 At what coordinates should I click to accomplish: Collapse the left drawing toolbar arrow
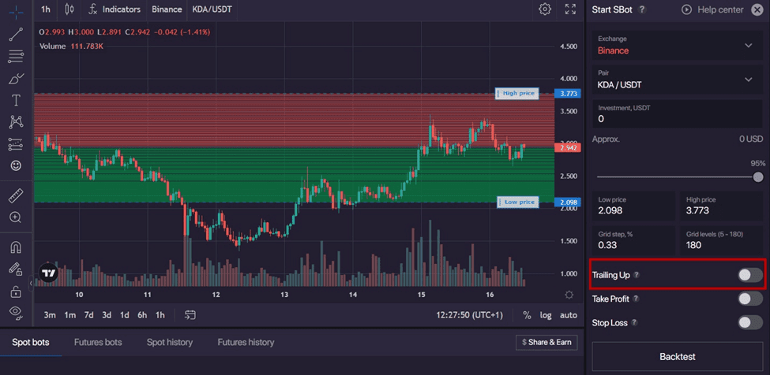click(x=31, y=283)
